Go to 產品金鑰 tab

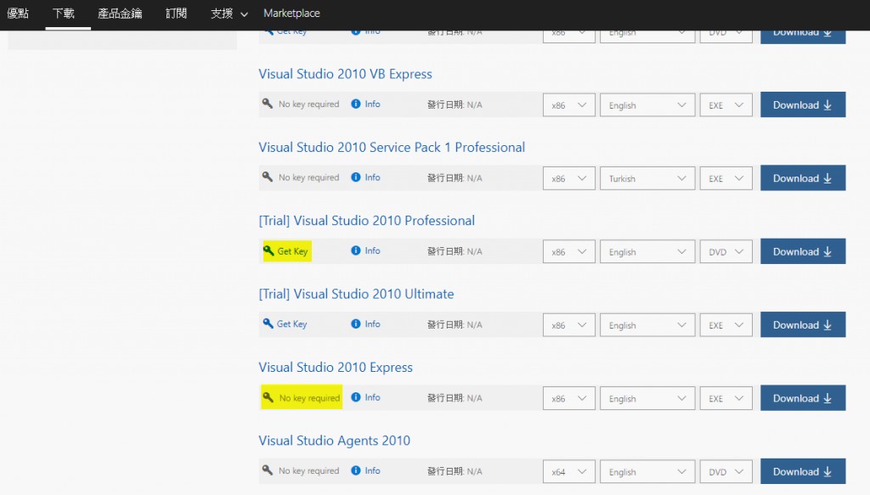[x=120, y=14]
